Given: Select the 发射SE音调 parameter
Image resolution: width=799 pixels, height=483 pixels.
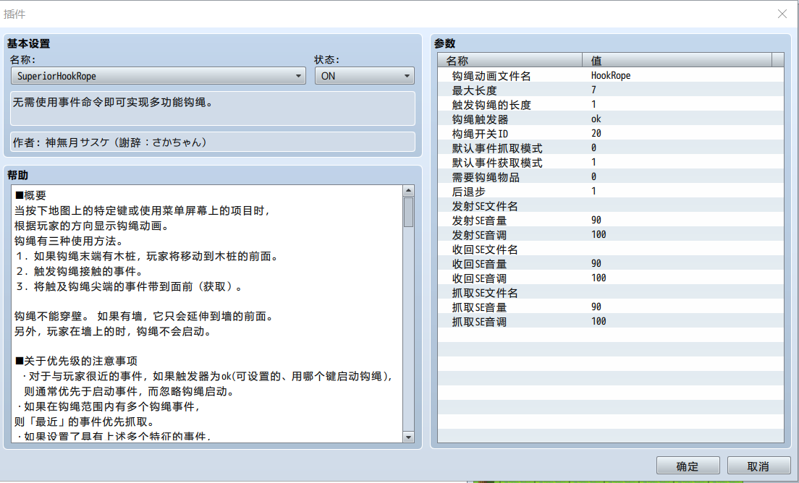Looking at the screenshot, I should [610, 234].
